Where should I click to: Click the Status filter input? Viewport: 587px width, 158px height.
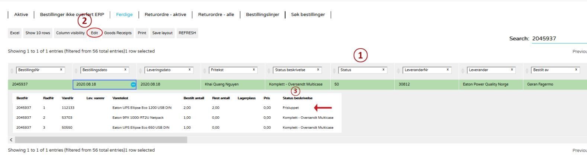[x=363, y=70]
